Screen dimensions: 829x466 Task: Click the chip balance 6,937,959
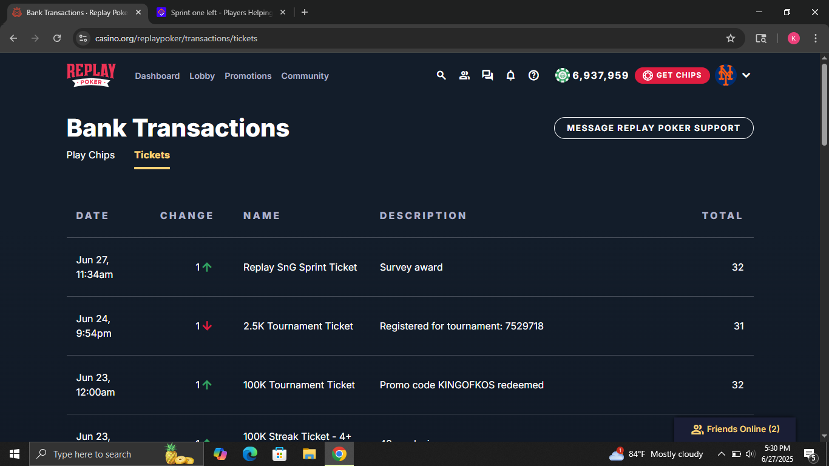600,75
